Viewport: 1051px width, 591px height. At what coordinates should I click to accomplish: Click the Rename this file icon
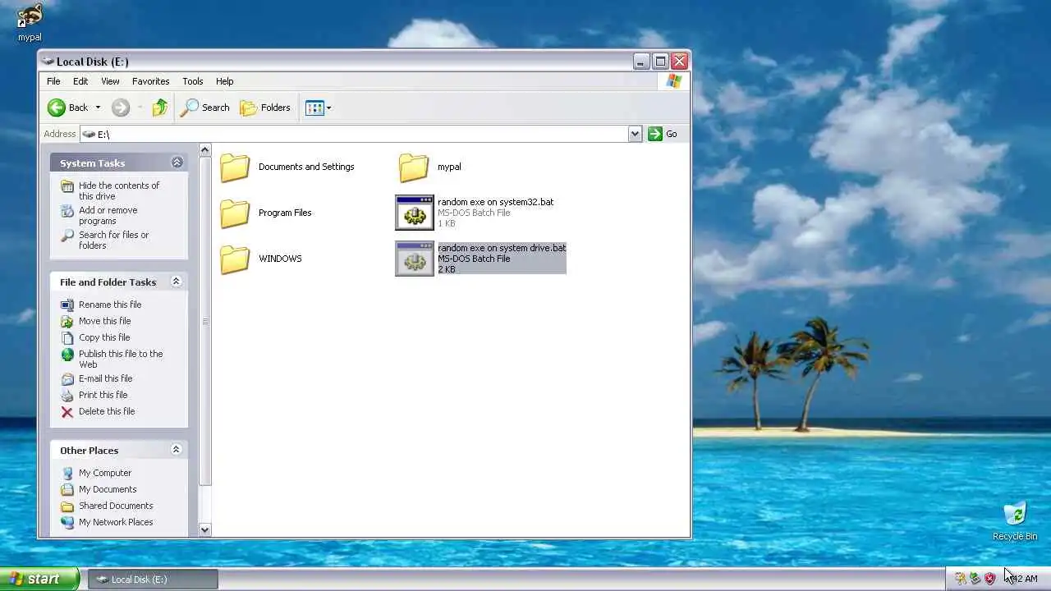67,305
